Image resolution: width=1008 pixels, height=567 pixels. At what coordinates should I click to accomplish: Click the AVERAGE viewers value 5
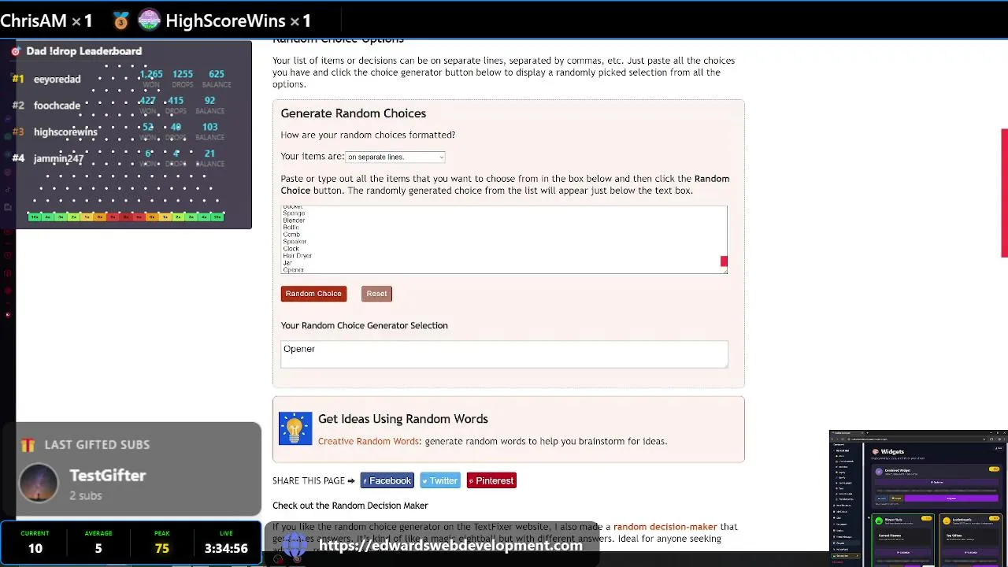click(x=98, y=548)
